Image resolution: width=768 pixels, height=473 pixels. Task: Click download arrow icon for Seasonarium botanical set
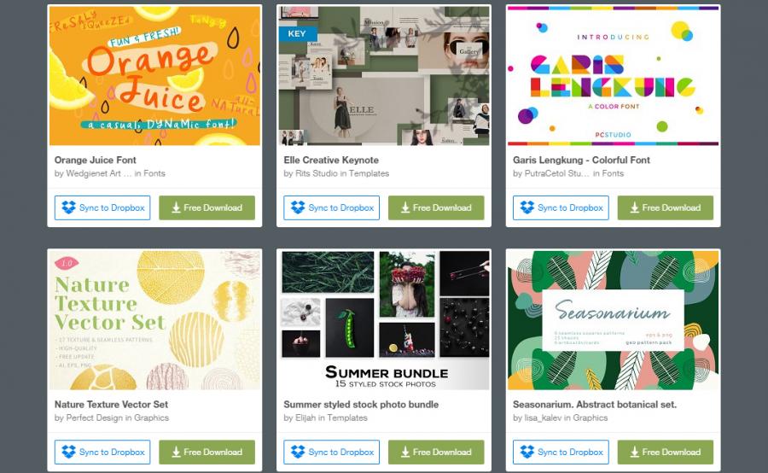tap(635, 452)
